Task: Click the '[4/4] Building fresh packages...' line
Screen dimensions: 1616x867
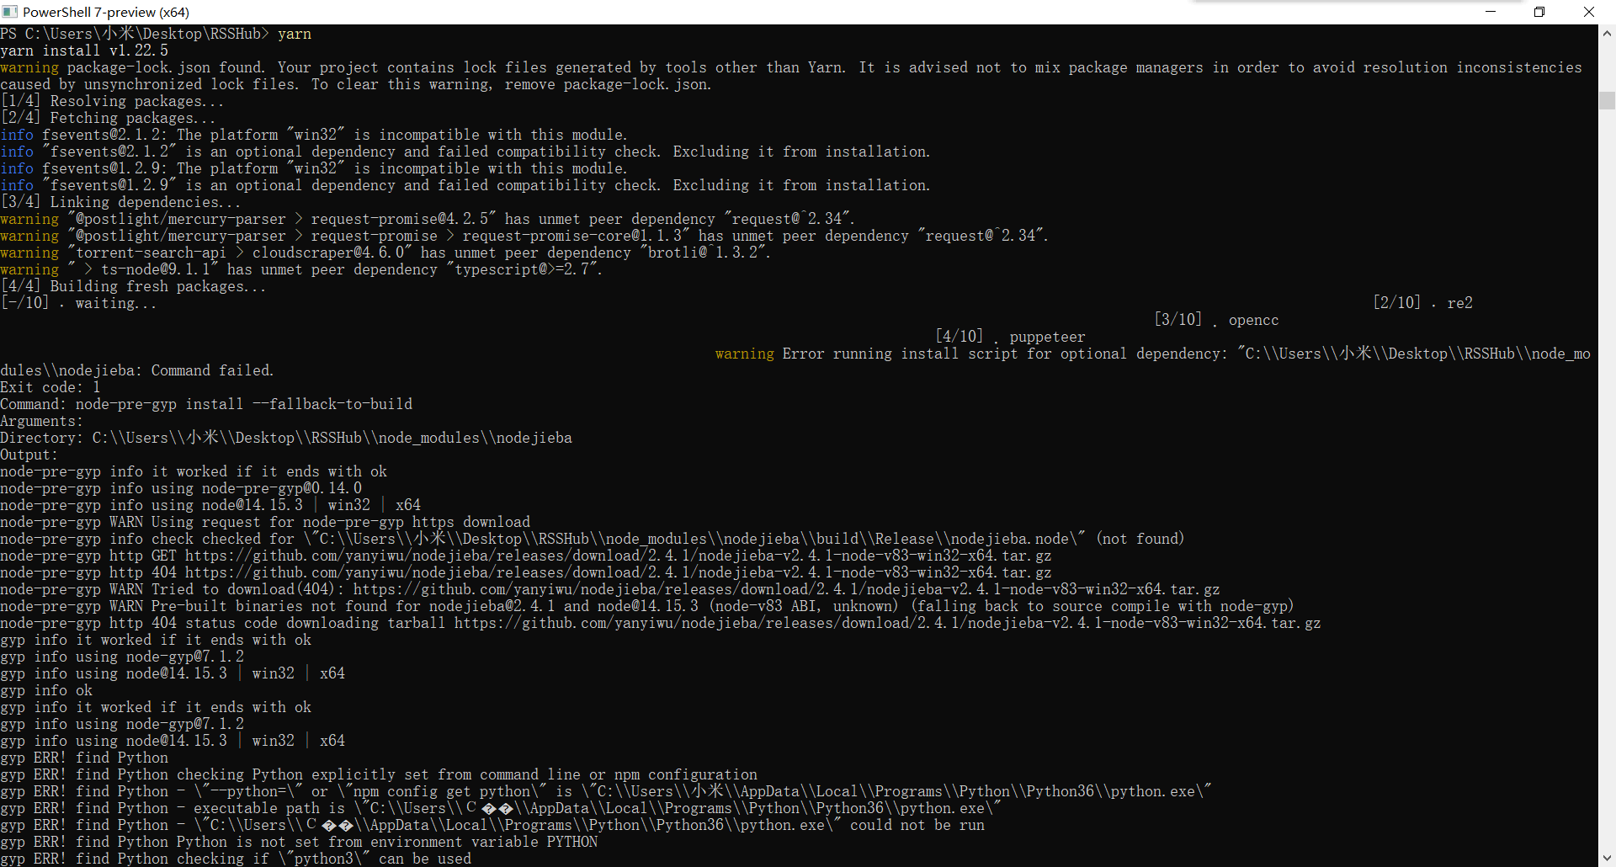Action: (x=133, y=286)
